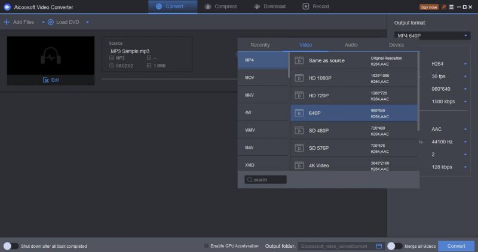Click the '00:02:02' duration text

[124, 66]
